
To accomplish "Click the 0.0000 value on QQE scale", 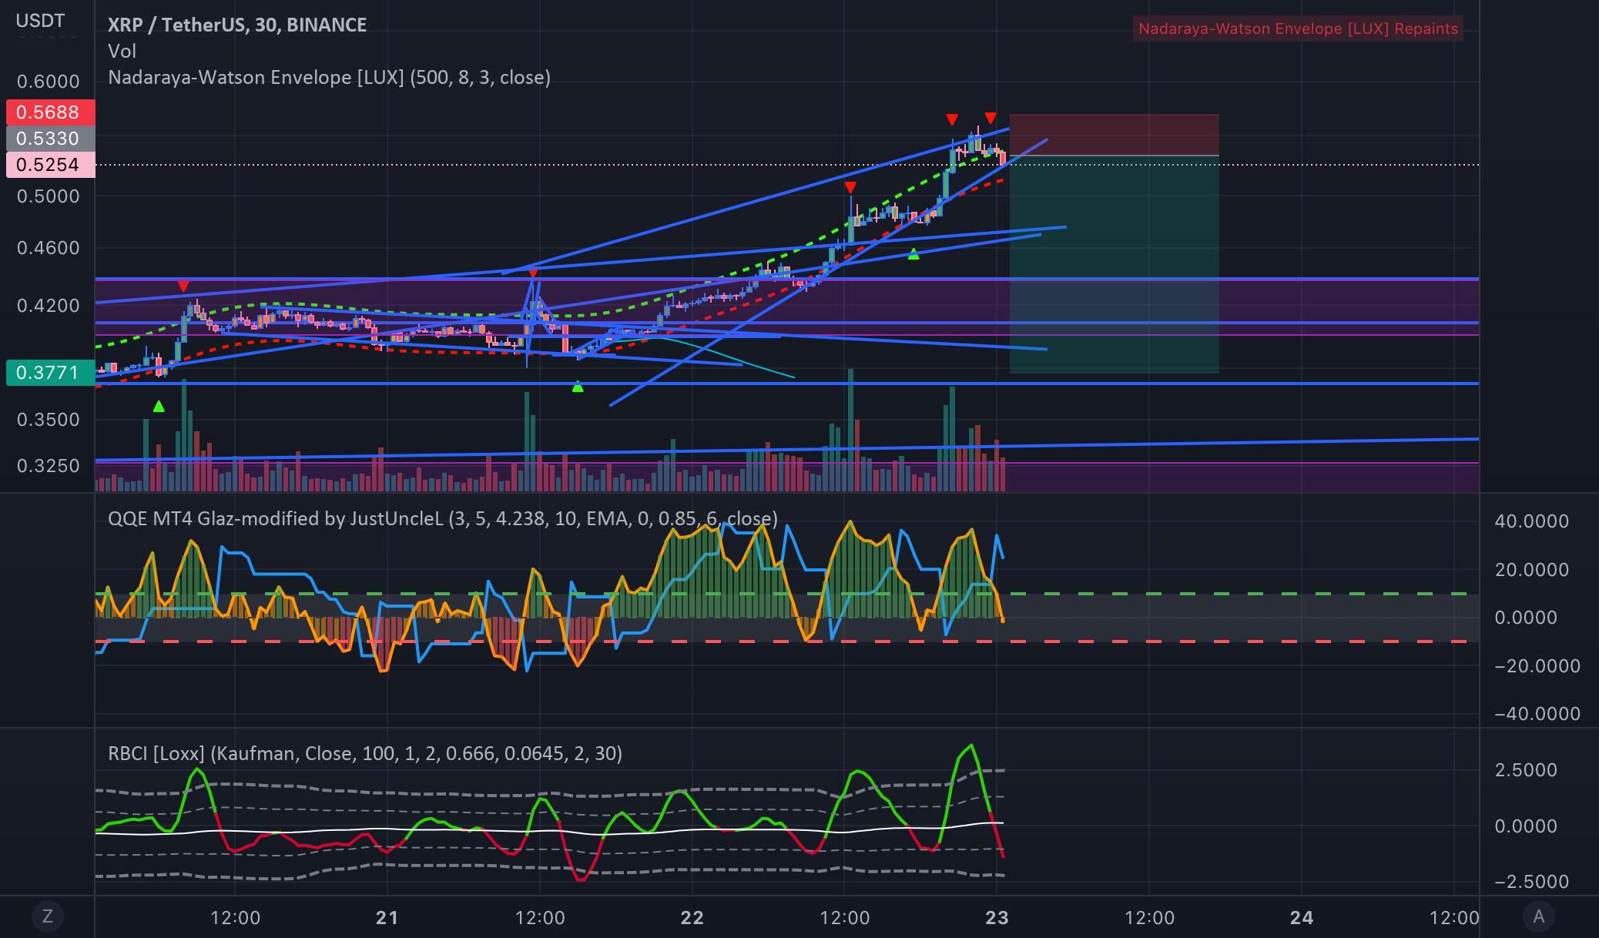I will pos(1526,618).
